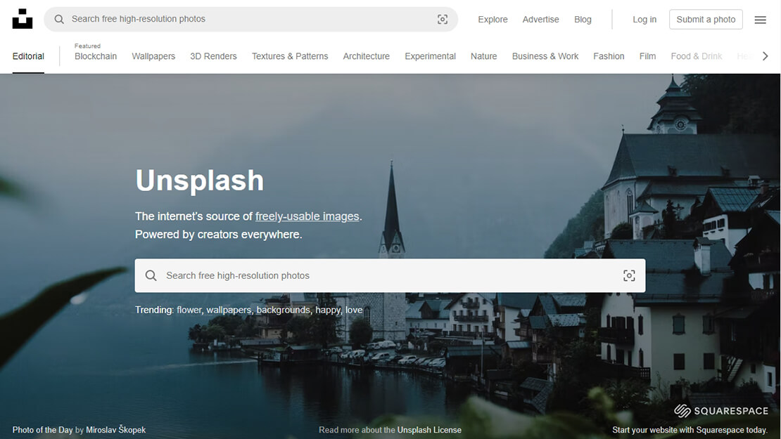Select the Business & Work tab
This screenshot has height=439, width=781.
point(545,56)
